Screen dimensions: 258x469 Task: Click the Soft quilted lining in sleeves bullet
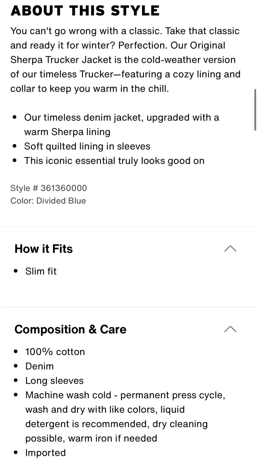(87, 146)
